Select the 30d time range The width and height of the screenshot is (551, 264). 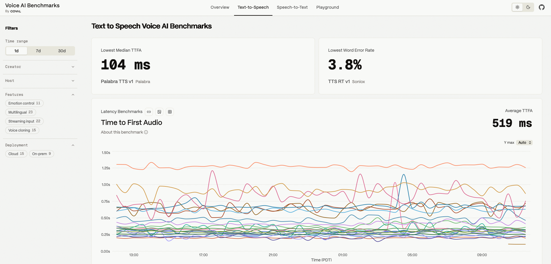[62, 51]
